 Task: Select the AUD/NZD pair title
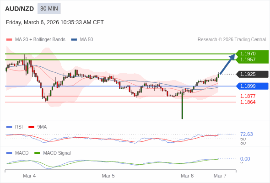(x=20, y=9)
